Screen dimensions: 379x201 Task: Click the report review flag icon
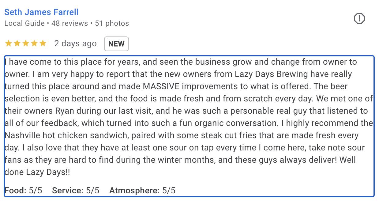359,19
